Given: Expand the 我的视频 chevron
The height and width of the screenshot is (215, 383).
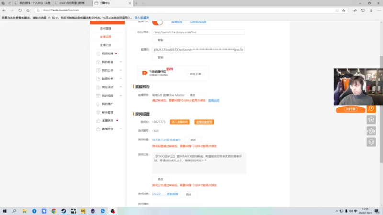Looking at the screenshot, I should click(121, 96).
